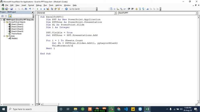The height and width of the screenshot is (112, 200).
Task: Open the Edit menu
Action: tap(12, 5)
